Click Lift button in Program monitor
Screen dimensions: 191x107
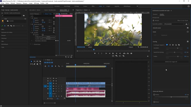(x=124, y=53)
